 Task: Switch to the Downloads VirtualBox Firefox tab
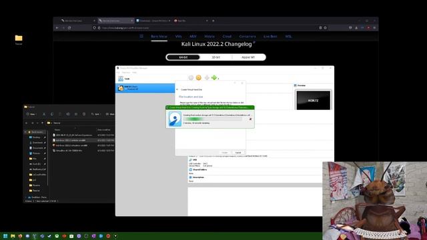[x=153, y=21]
